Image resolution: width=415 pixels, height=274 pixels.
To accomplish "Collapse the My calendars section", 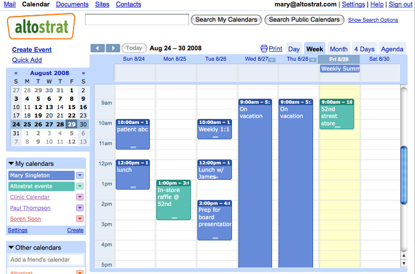I will pyautogui.click(x=11, y=164).
